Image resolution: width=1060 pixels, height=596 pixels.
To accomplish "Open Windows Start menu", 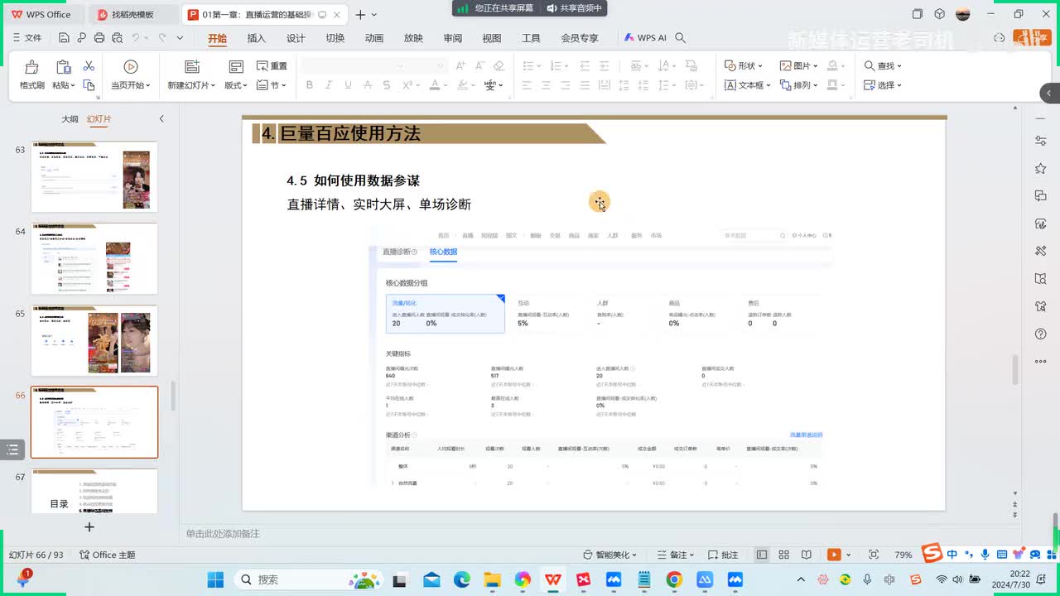I will click(x=215, y=579).
